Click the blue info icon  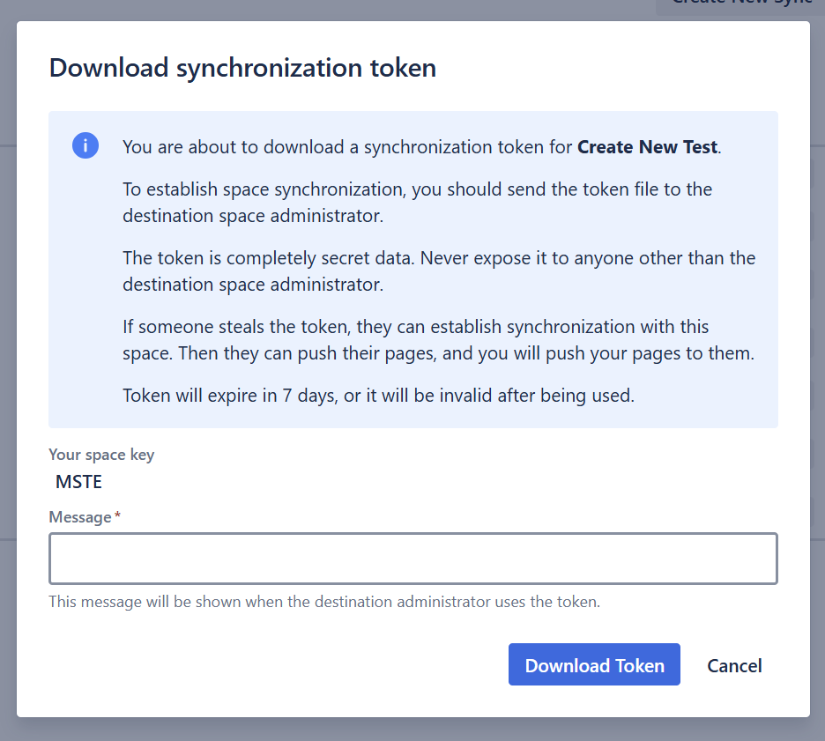tap(85, 146)
